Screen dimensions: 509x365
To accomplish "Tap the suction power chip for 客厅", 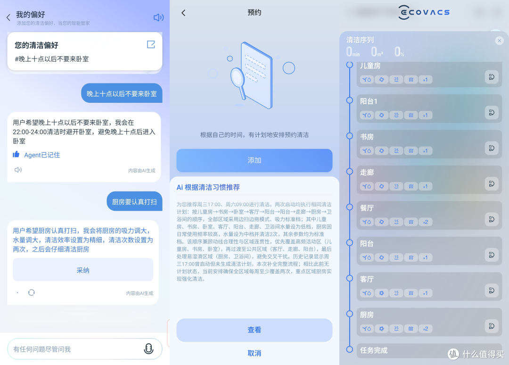I will (x=381, y=293).
